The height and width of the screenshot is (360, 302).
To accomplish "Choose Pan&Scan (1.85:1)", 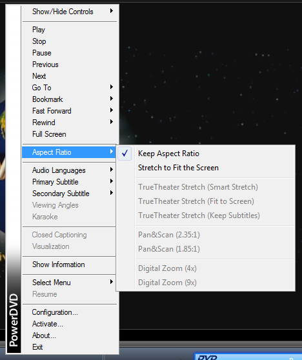I will pyautogui.click(x=206, y=249).
